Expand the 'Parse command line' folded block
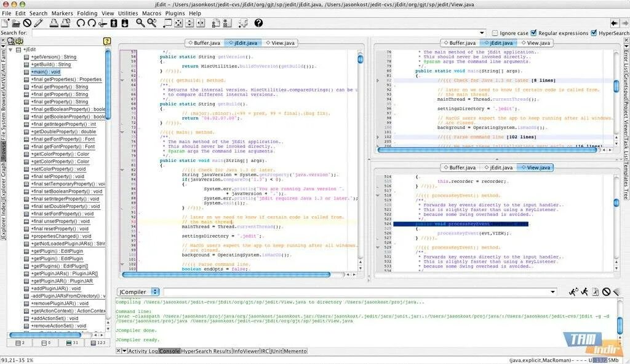Screen dimensions: 630x364 (x=377, y=137)
